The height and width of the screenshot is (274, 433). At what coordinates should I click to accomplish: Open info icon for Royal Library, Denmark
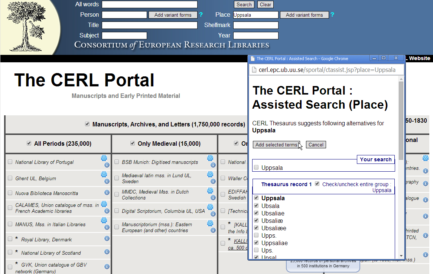(107, 238)
